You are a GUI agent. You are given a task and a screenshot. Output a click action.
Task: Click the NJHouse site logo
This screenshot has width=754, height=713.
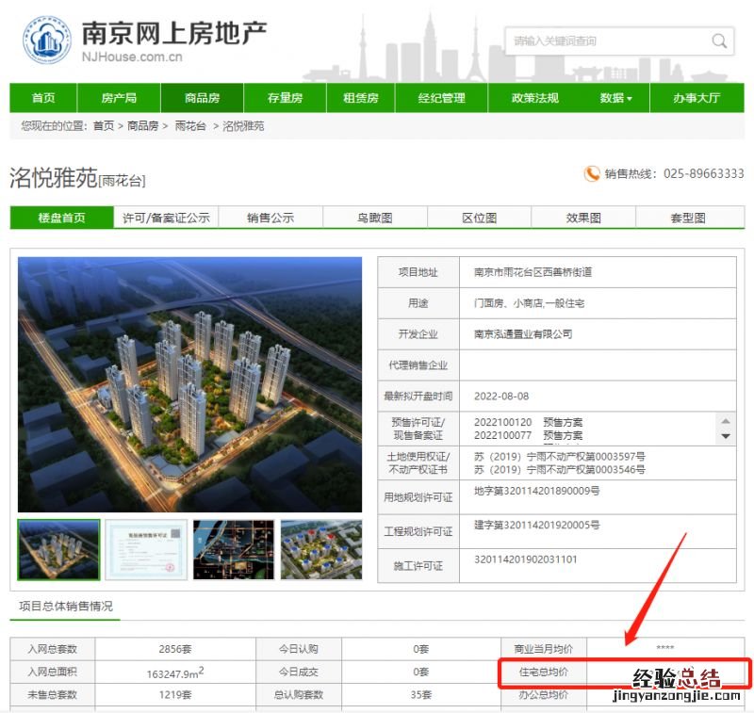point(47,41)
